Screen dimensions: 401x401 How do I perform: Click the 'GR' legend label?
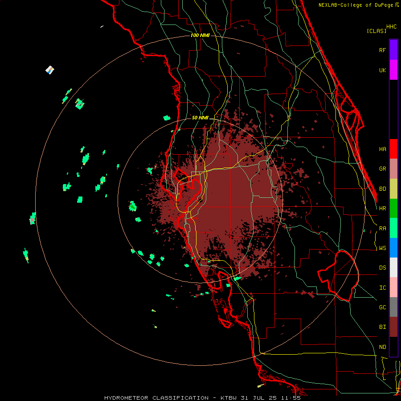pos(383,169)
